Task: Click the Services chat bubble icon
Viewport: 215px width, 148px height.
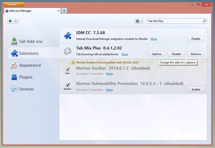Action: pyautogui.click(x=14, y=89)
